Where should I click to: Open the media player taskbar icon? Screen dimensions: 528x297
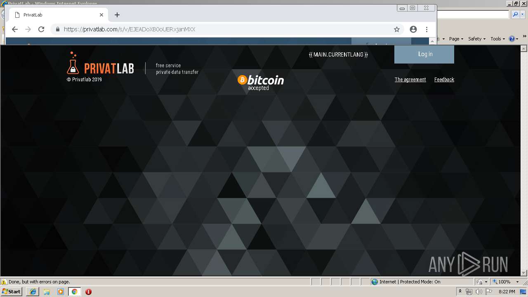point(61,292)
